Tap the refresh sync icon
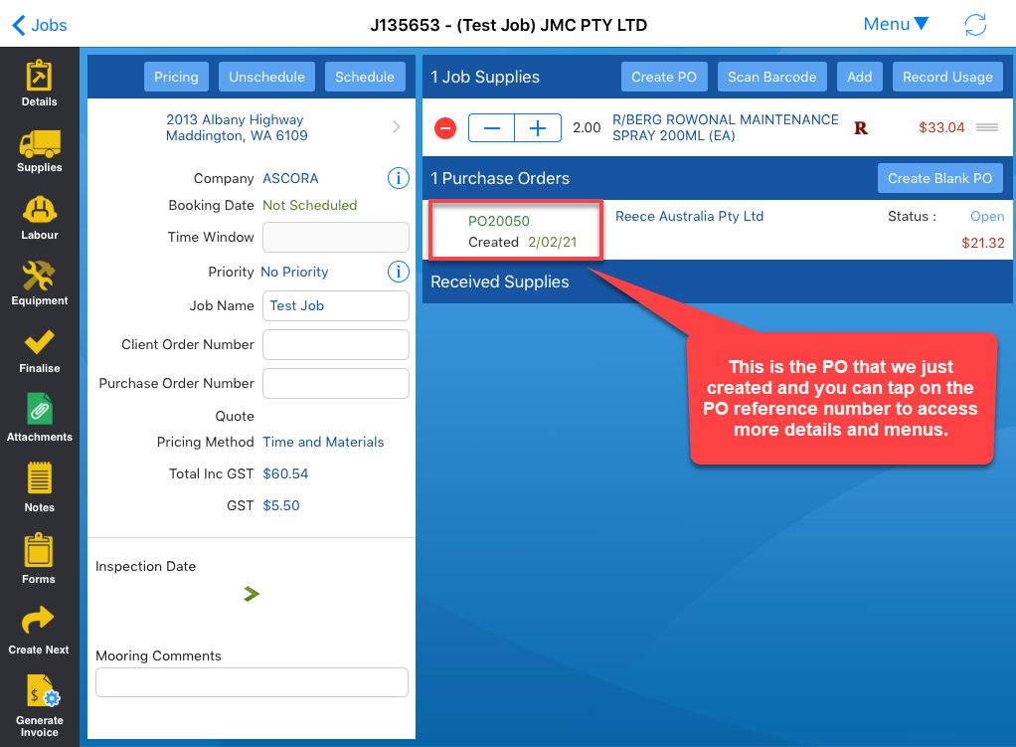The width and height of the screenshot is (1016, 747). (975, 25)
